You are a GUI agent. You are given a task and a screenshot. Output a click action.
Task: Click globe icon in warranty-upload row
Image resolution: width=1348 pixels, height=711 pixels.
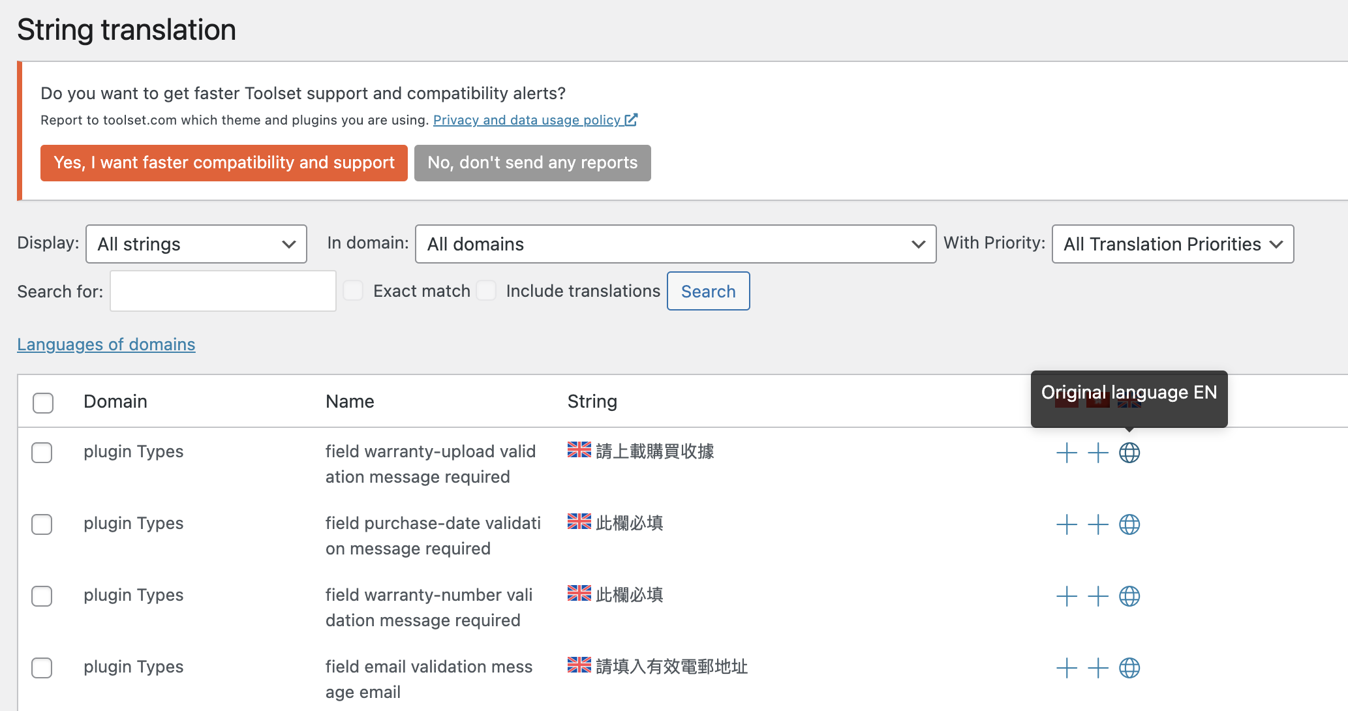(1129, 453)
